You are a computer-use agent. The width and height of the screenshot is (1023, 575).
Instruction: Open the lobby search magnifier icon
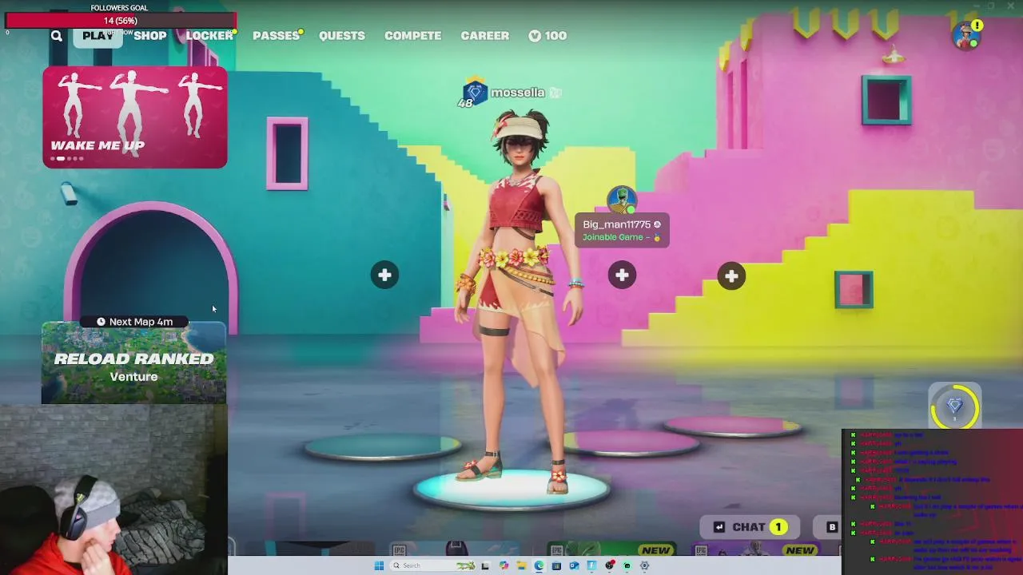point(56,36)
